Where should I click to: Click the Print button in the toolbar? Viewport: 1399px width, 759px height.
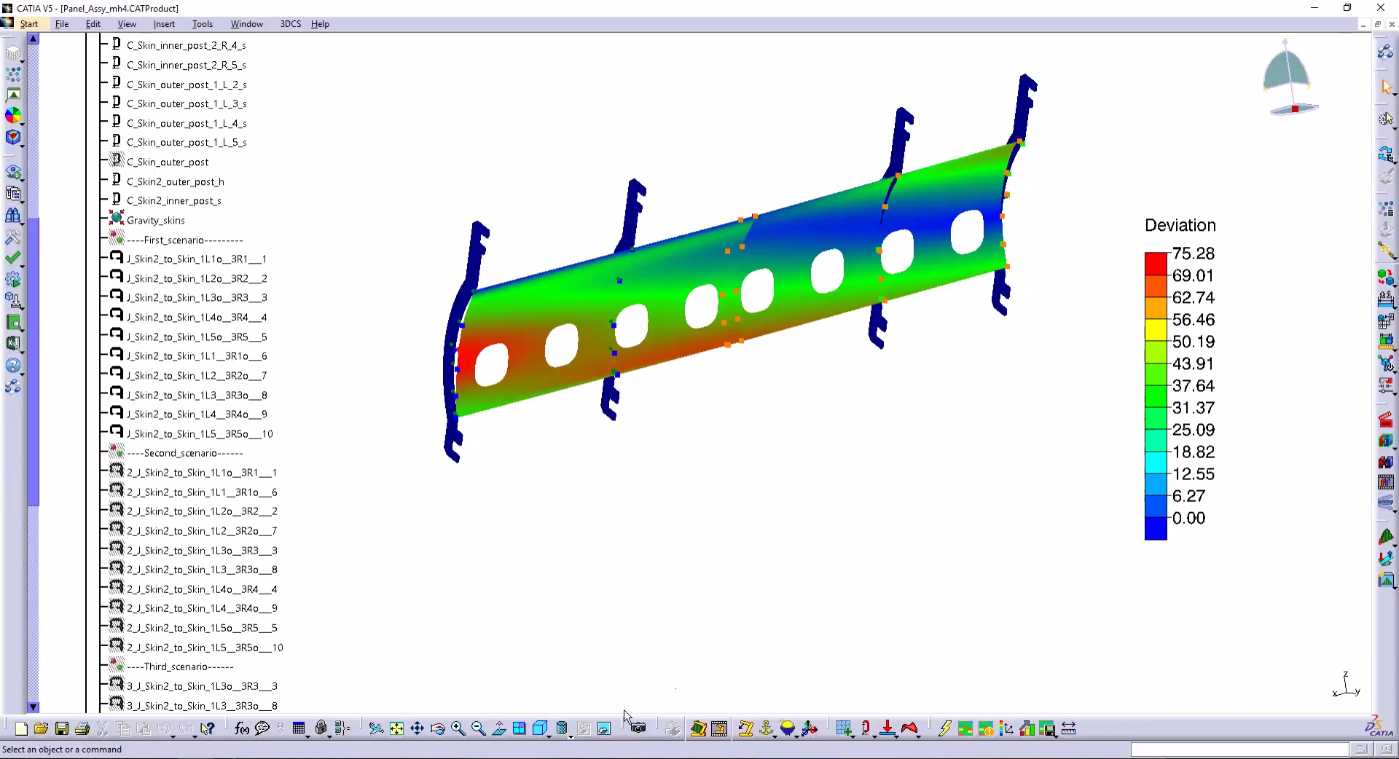pos(82,728)
